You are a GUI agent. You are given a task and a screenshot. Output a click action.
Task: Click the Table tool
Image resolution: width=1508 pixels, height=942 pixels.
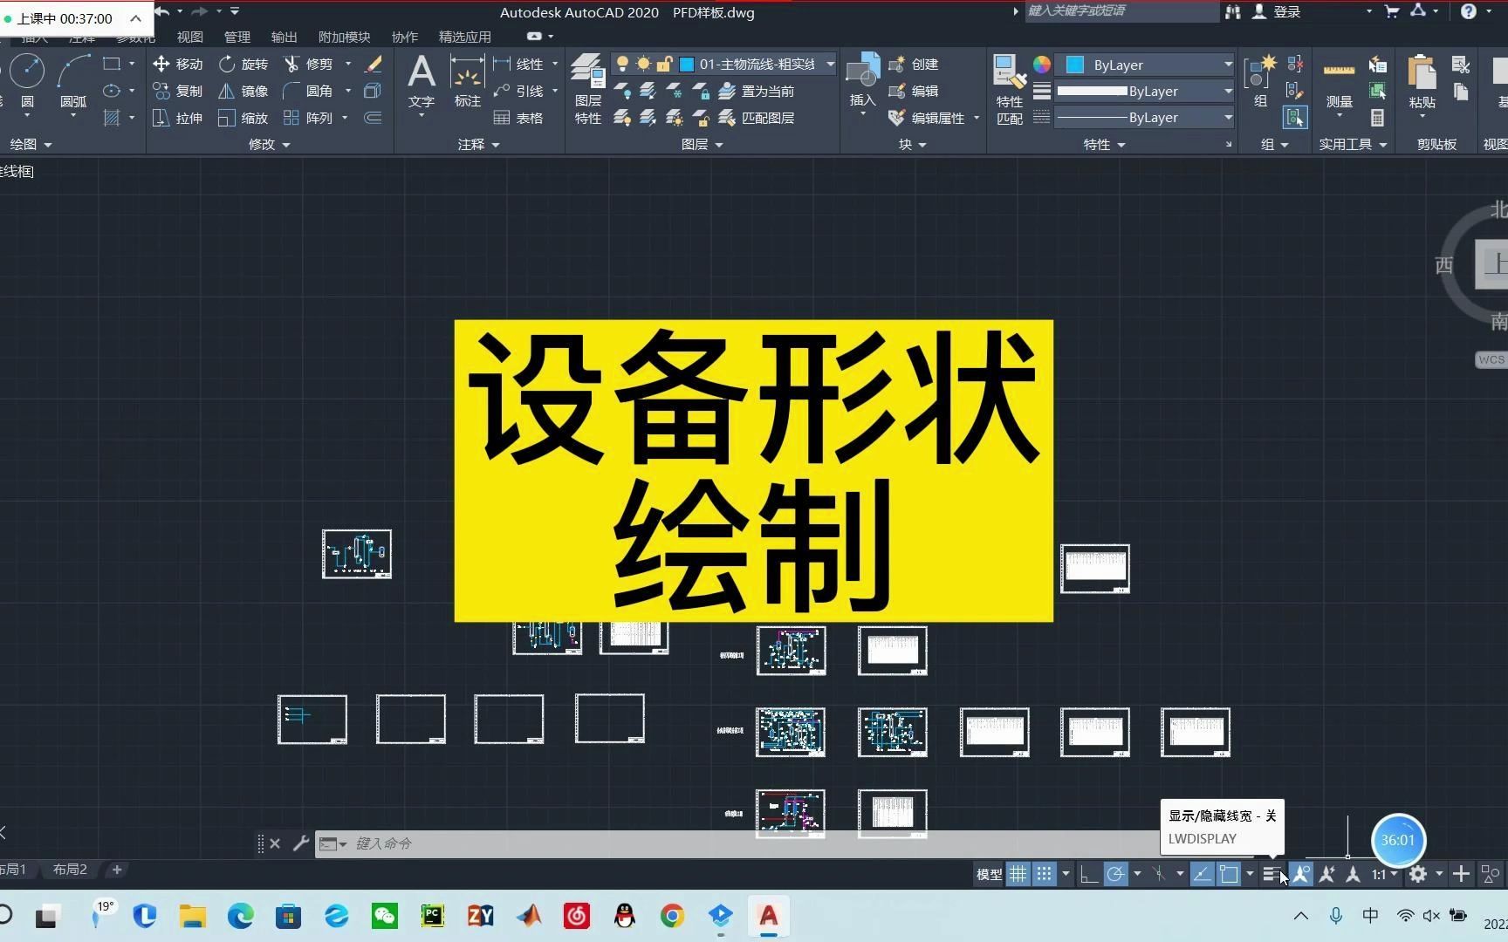tap(518, 118)
